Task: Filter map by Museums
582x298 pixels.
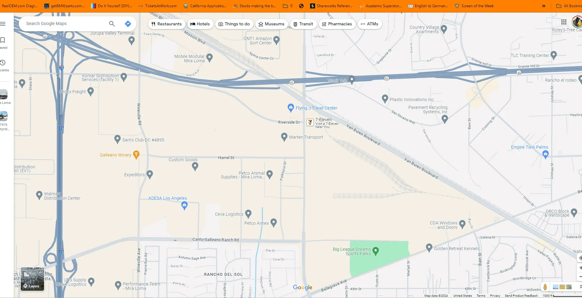Action: pyautogui.click(x=271, y=24)
